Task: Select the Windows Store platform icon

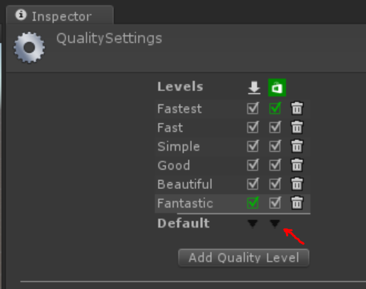Action: pyautogui.click(x=277, y=87)
